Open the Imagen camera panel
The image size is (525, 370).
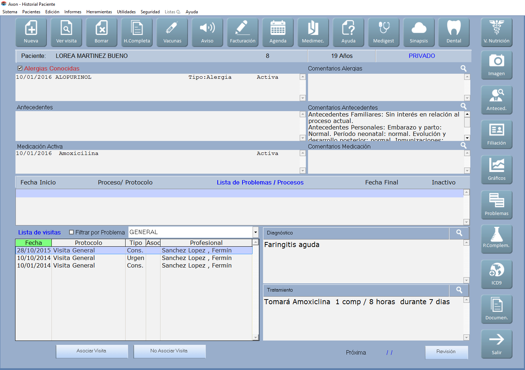pos(497,65)
